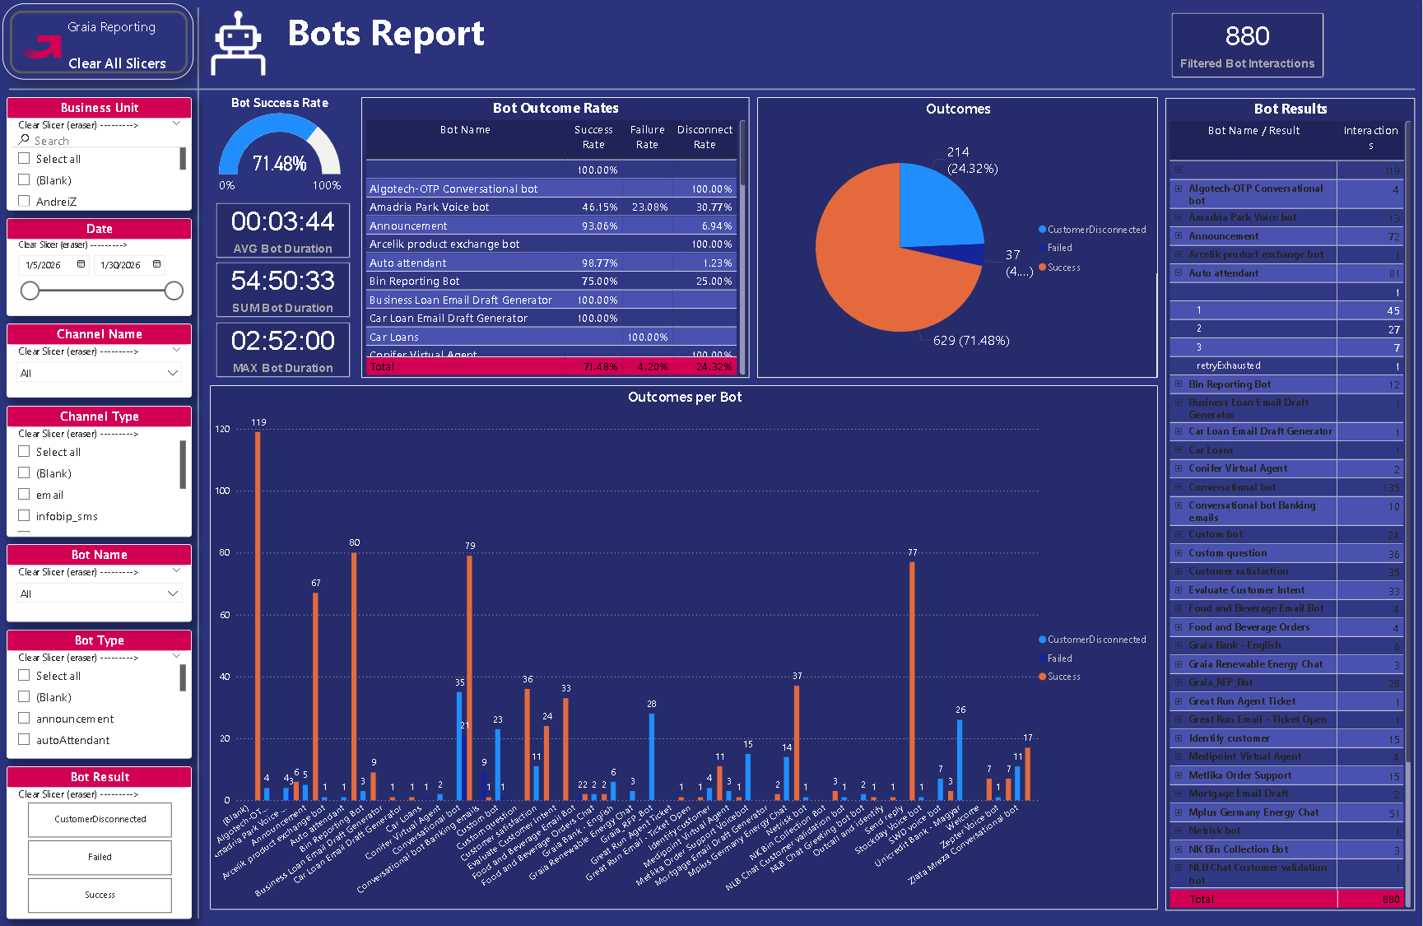Tick Select all in Business Unit slicer

pyautogui.click(x=24, y=159)
